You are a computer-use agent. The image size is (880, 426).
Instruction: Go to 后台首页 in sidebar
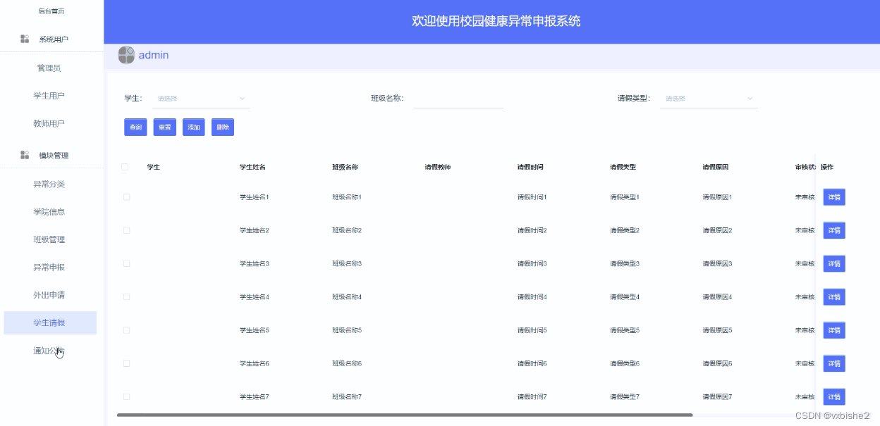click(x=51, y=11)
